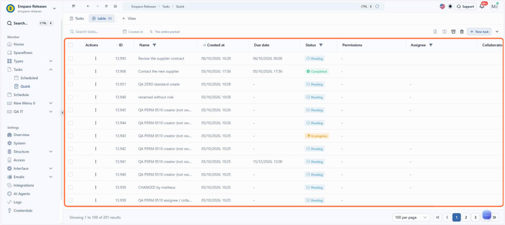Click the home icon in top bar
505x225 pixels.
pos(115,6)
